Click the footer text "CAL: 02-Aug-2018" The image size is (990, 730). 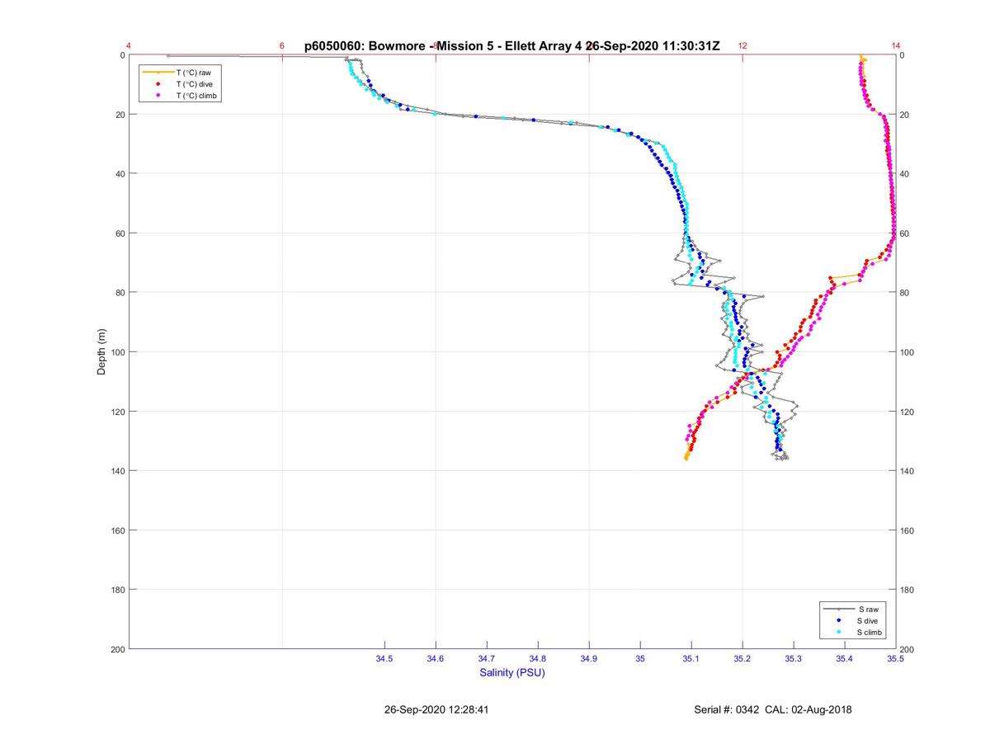coord(808,709)
